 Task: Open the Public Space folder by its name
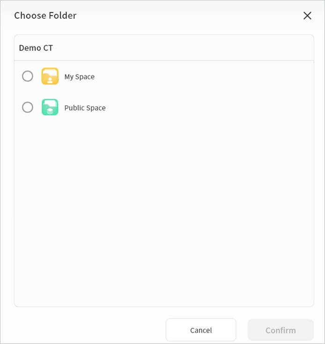[x=85, y=108]
